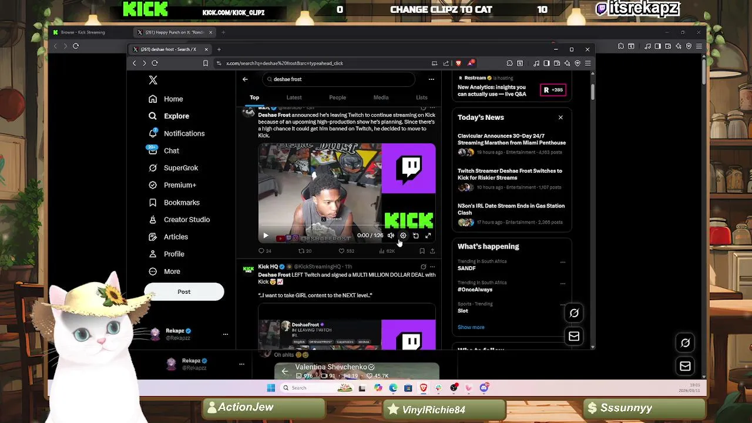Toggle video picture-in-picture icon
The image size is (752, 423).
click(x=415, y=236)
